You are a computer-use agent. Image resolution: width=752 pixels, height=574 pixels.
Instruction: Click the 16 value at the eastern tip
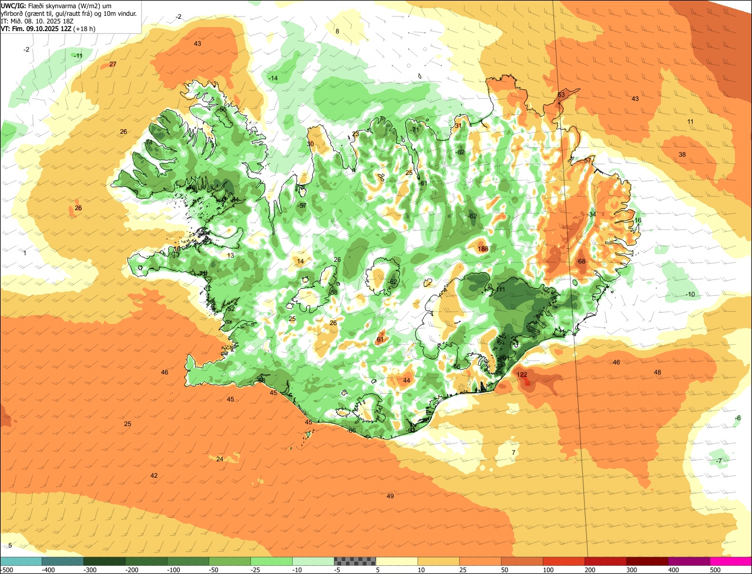tap(638, 221)
